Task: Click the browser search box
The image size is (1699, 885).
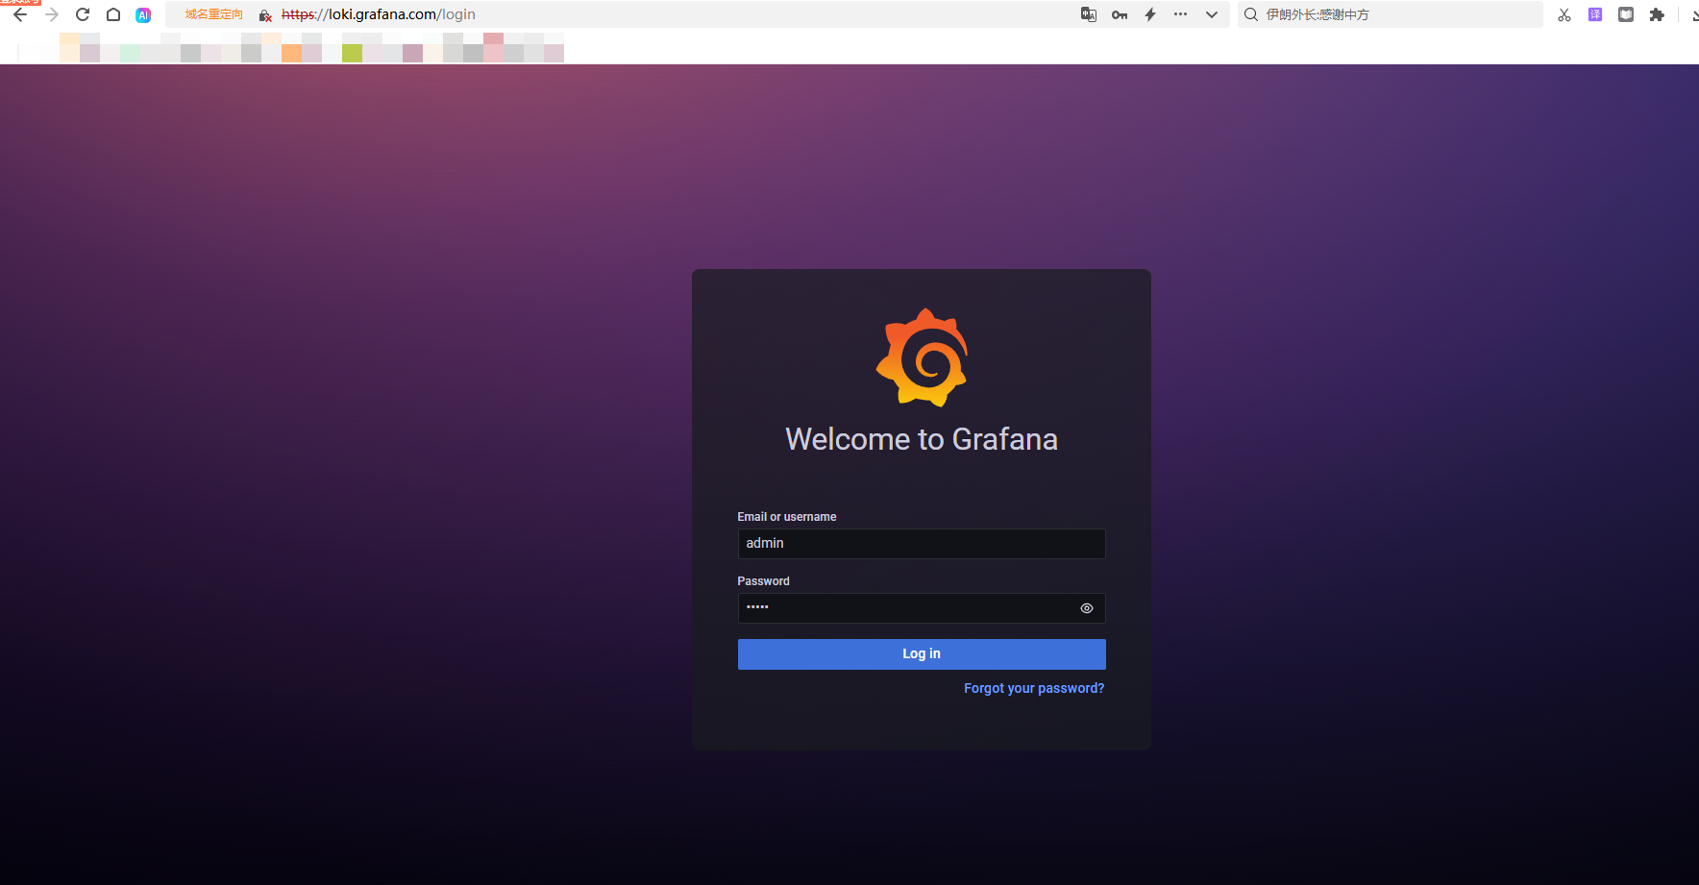Action: [x=1391, y=14]
